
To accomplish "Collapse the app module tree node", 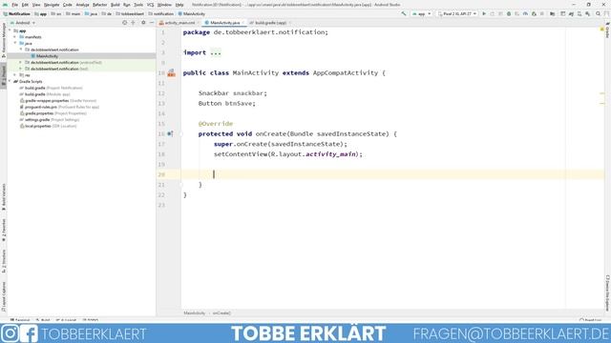I will click(x=11, y=30).
